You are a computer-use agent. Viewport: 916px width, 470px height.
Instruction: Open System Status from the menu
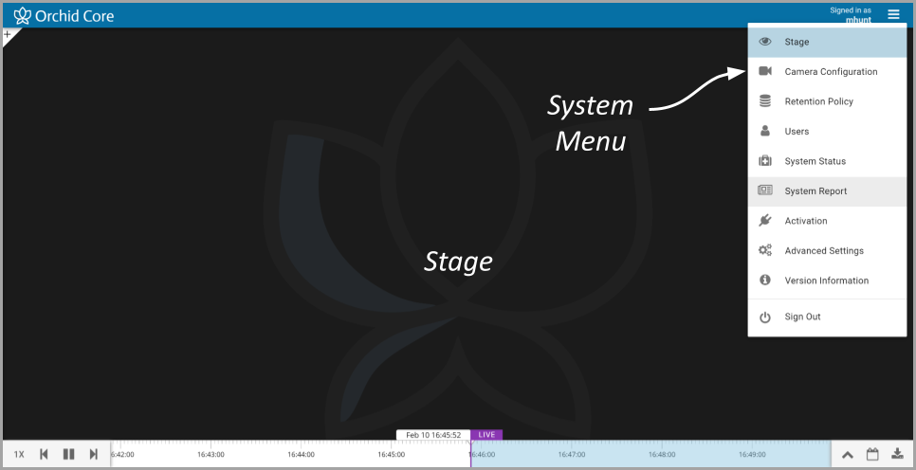pos(827,161)
